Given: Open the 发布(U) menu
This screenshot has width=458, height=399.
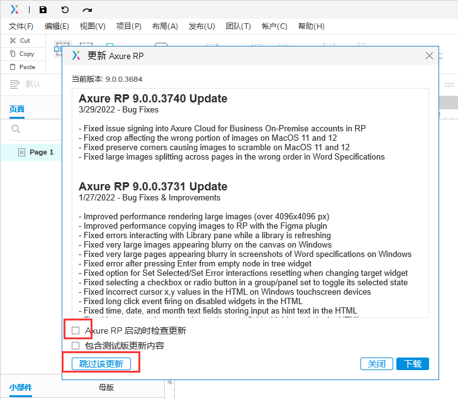Looking at the screenshot, I should coord(201,26).
